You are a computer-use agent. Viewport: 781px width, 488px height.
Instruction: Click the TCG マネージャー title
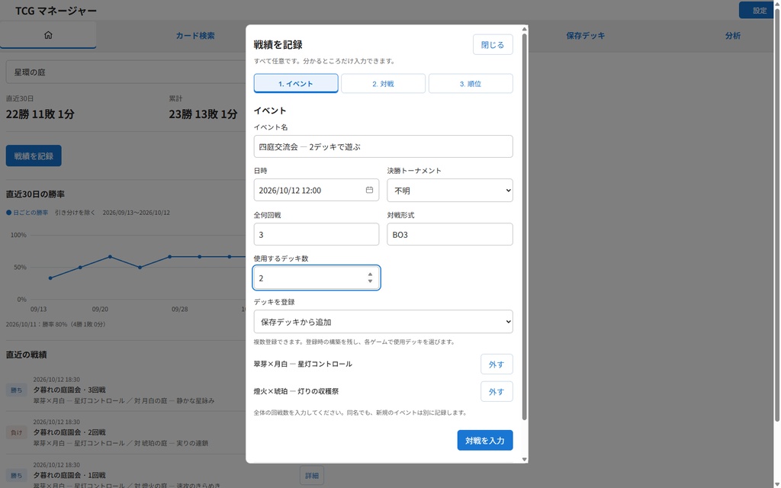pyautogui.click(x=56, y=11)
